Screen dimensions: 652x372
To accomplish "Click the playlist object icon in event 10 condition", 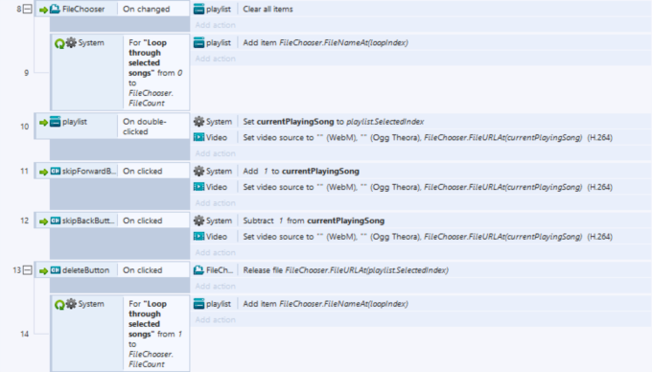I will (55, 122).
